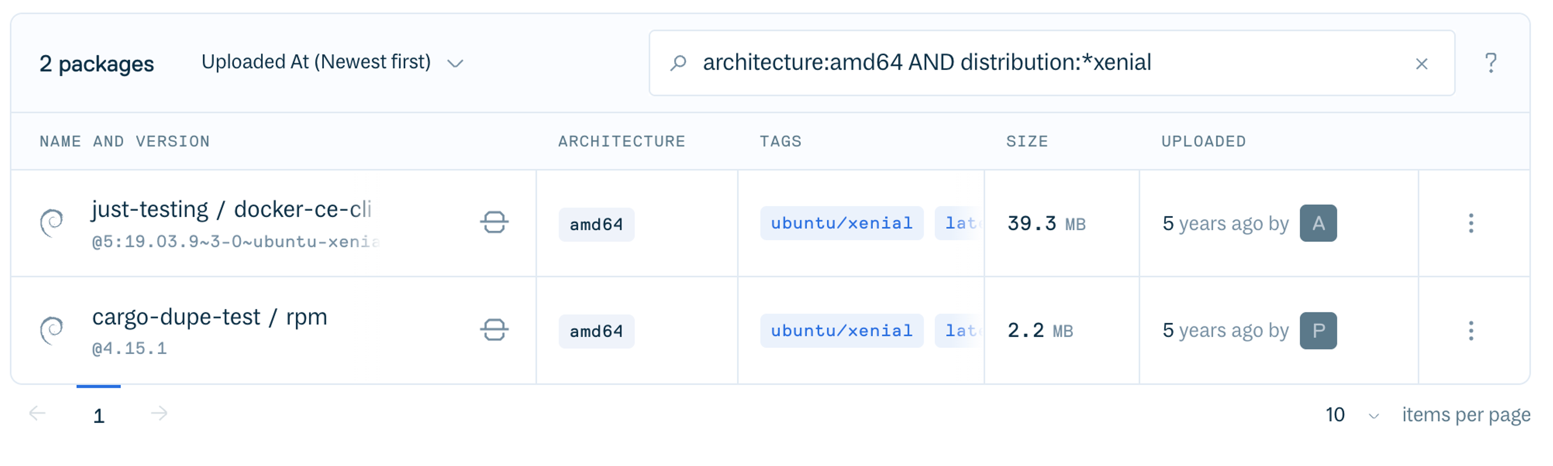Open cargo-dupe-test / rpm package link

pos(209,317)
